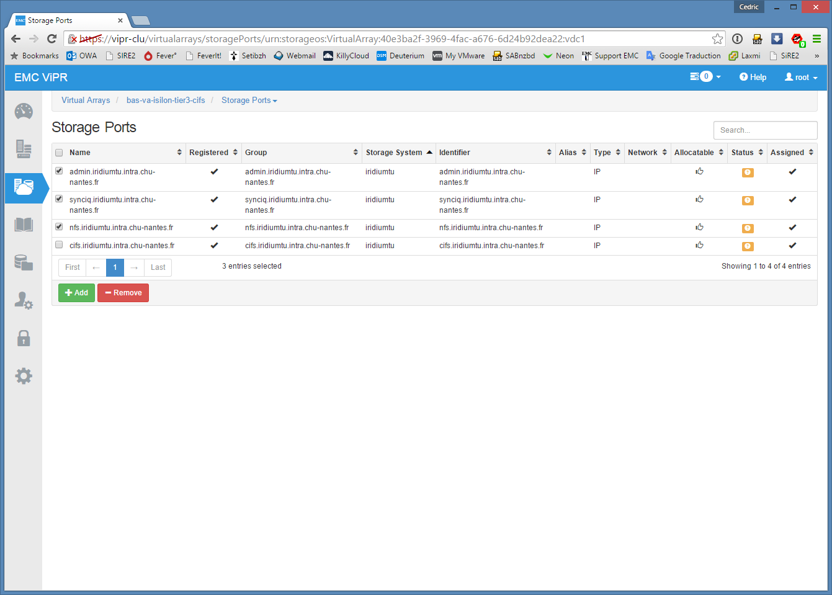Viewport: 832px width, 595px height.
Task: Click the database folder sidebar icon
Action: point(24,262)
